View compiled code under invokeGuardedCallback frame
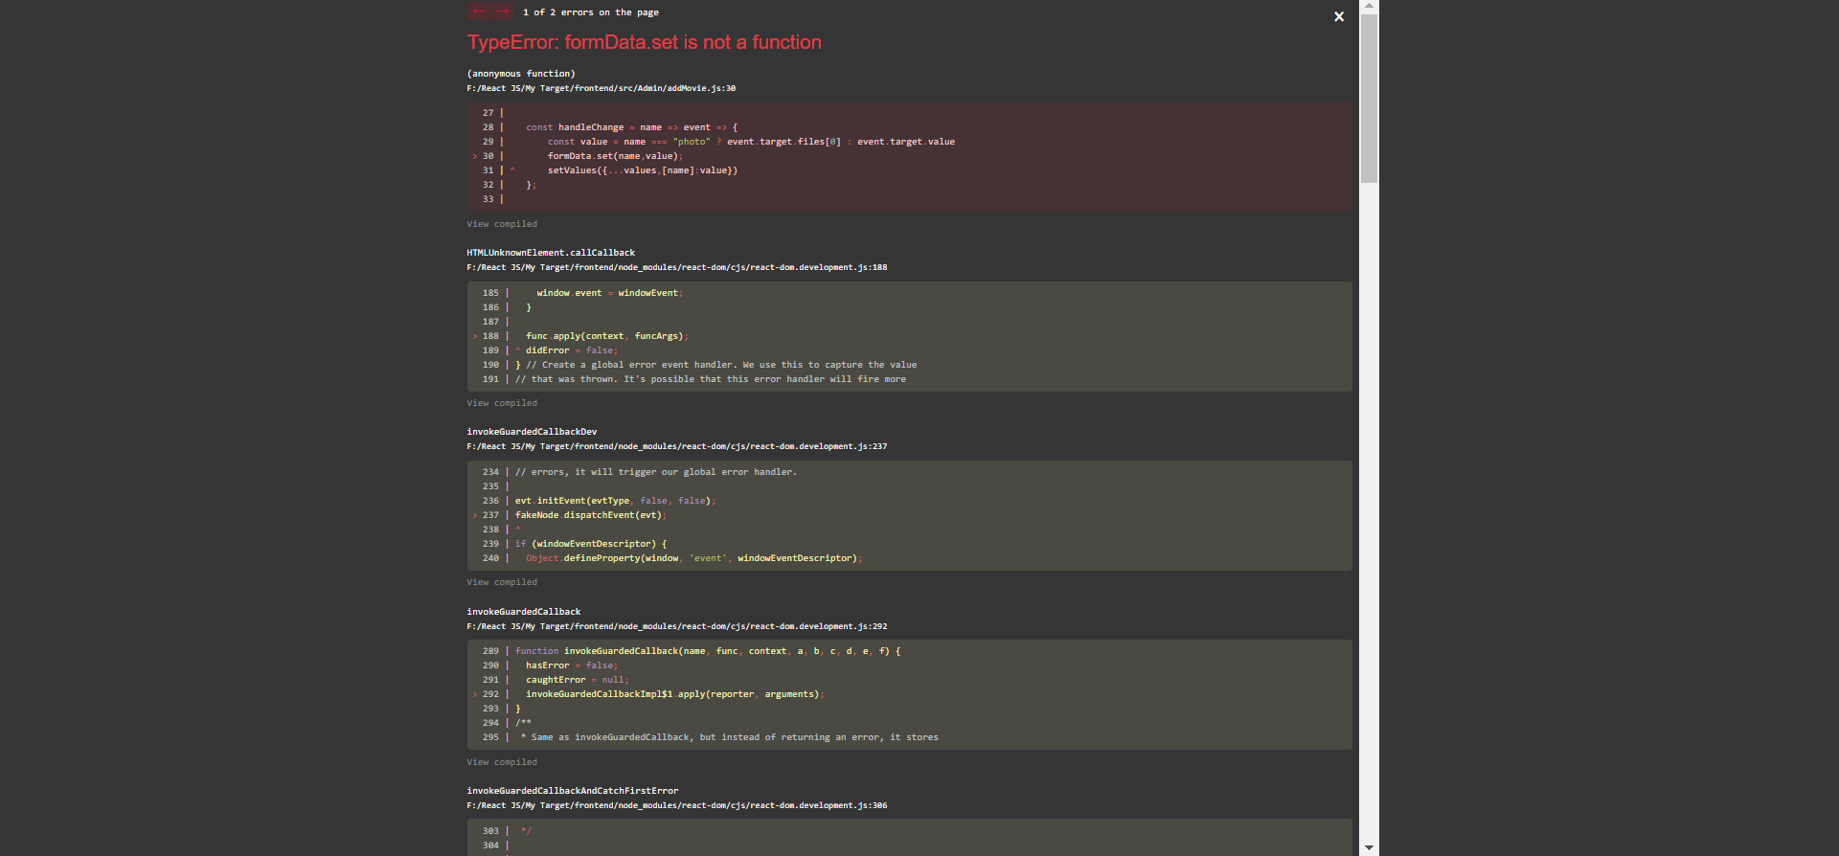 coord(502,762)
